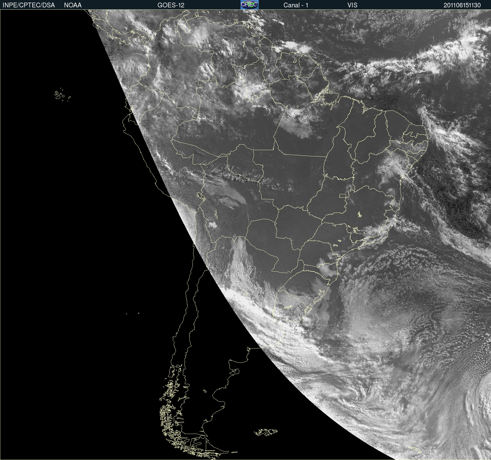Viewport: 491px width, 460px height.
Task: Click the CPTEC logo in the header
Action: [x=249, y=5]
